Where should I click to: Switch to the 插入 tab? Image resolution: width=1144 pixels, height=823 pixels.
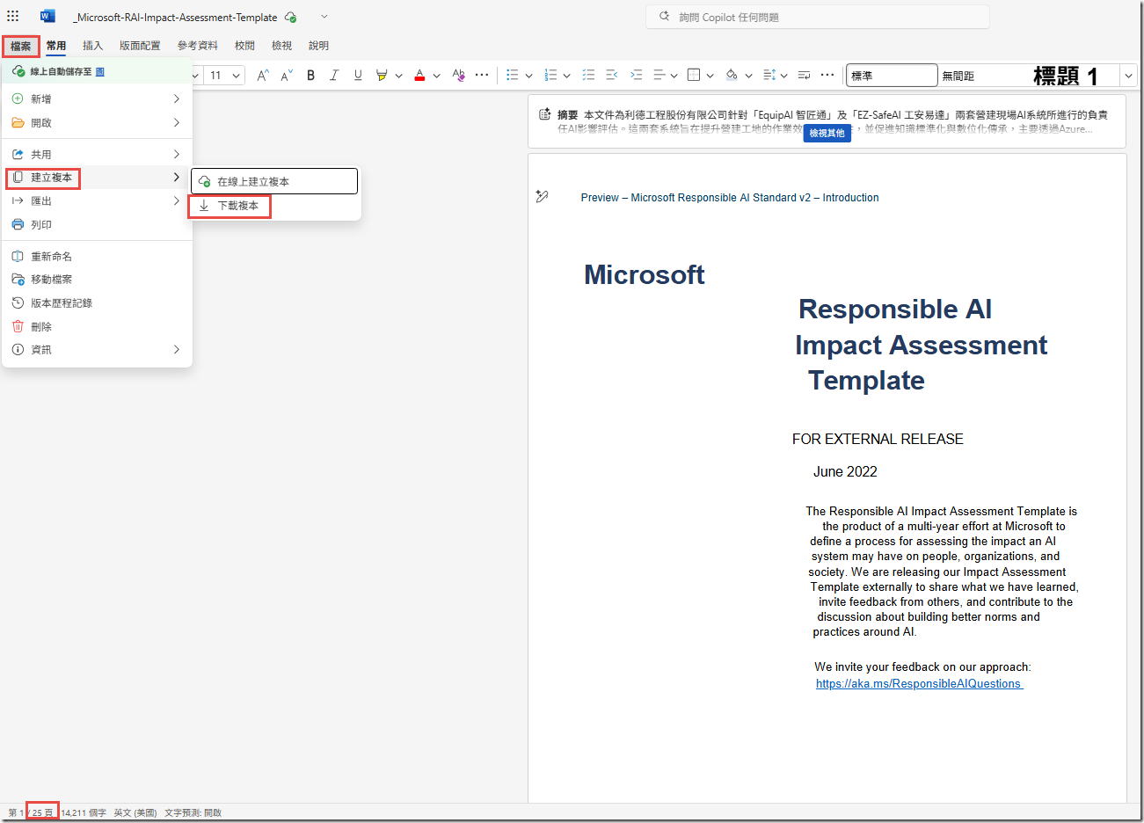[92, 46]
